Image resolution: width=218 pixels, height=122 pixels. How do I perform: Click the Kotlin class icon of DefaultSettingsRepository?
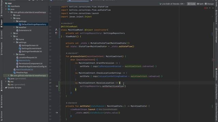(20, 24)
